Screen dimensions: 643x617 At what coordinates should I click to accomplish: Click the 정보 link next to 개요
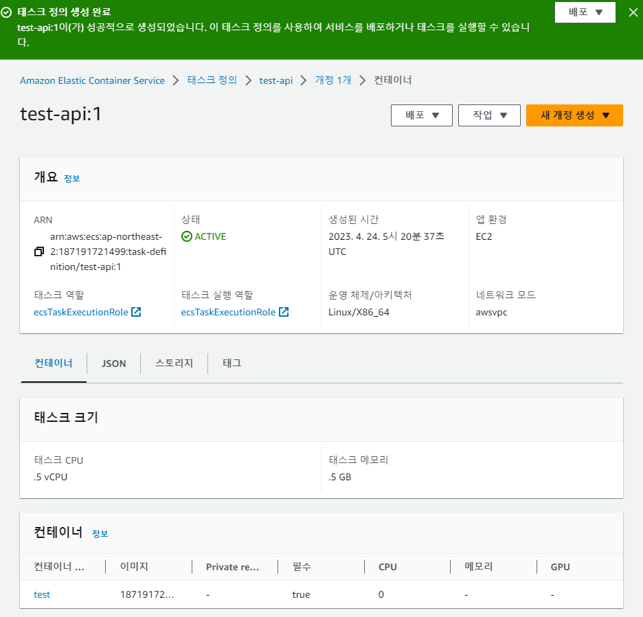[x=72, y=179]
